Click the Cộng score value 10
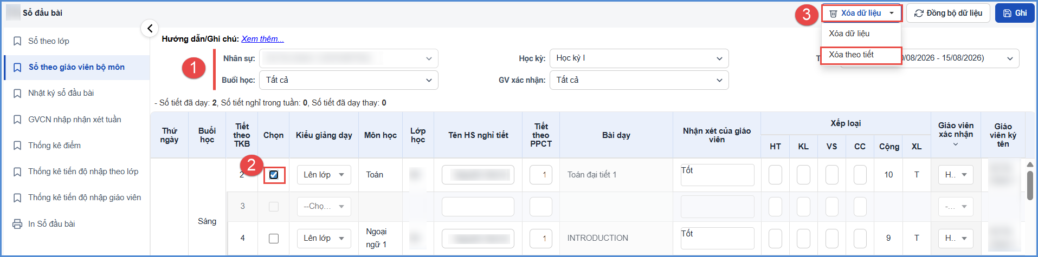The image size is (1038, 257). [x=888, y=175]
